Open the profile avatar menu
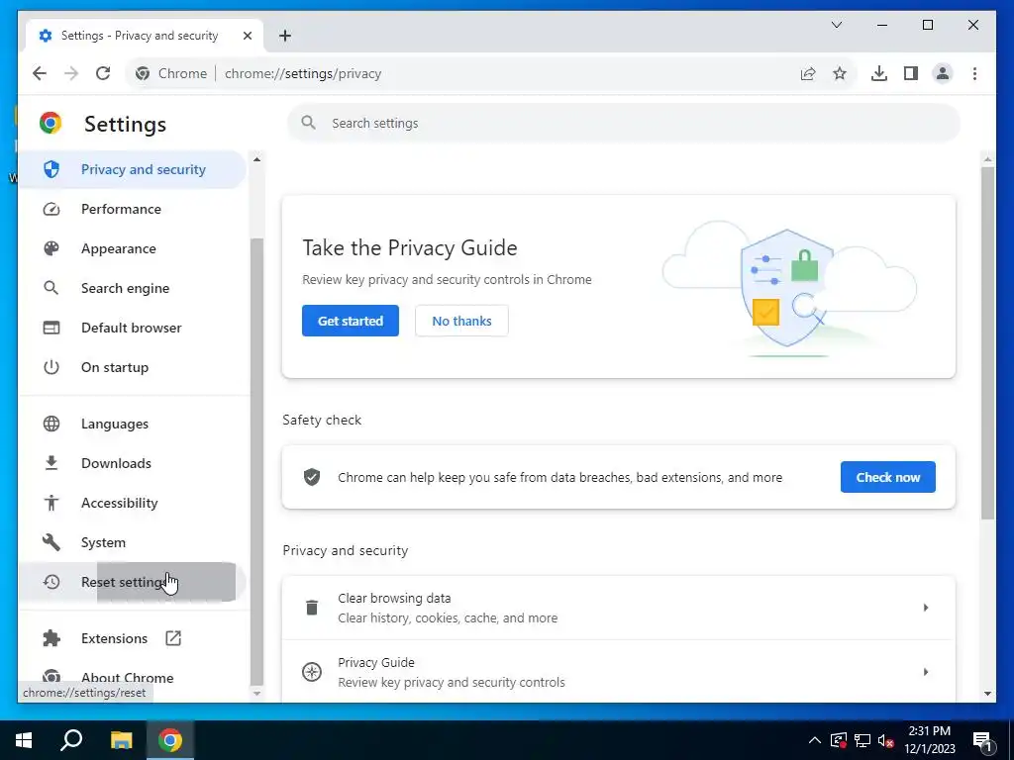Viewport: 1014px width, 760px height. coord(943,73)
